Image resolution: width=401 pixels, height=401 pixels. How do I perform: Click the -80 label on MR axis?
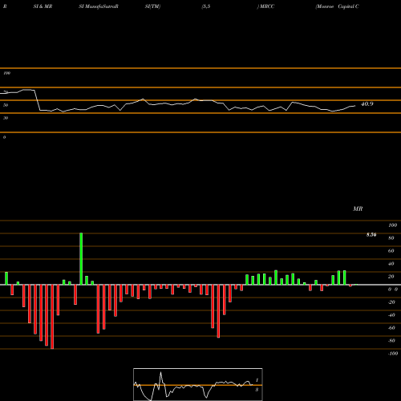click(x=391, y=341)
